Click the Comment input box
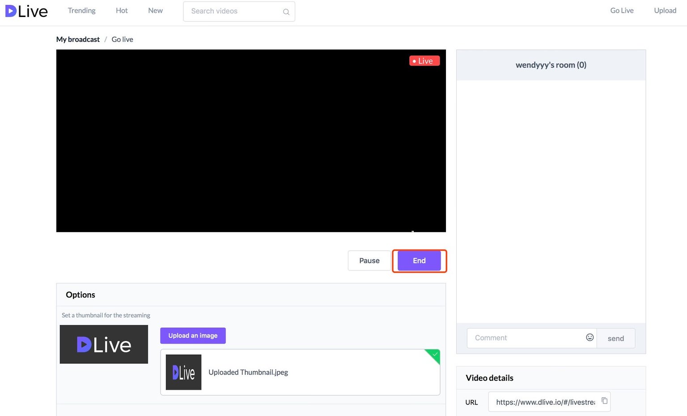This screenshot has height=416, width=687. [x=514, y=337]
